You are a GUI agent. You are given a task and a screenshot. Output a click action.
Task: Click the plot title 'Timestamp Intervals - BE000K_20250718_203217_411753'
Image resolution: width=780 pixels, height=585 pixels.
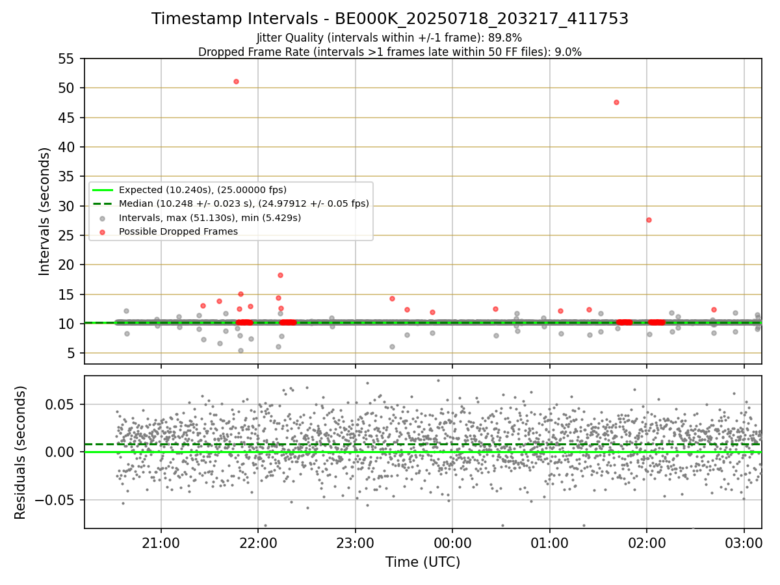coord(390,19)
